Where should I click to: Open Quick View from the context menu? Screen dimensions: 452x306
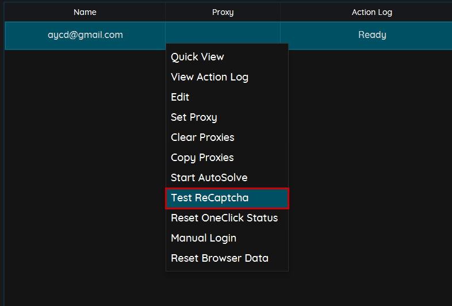coord(197,57)
